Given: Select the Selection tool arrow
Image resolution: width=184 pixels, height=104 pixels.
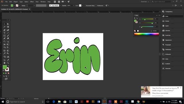Looking at the screenshot, I should (x=5, y=24).
